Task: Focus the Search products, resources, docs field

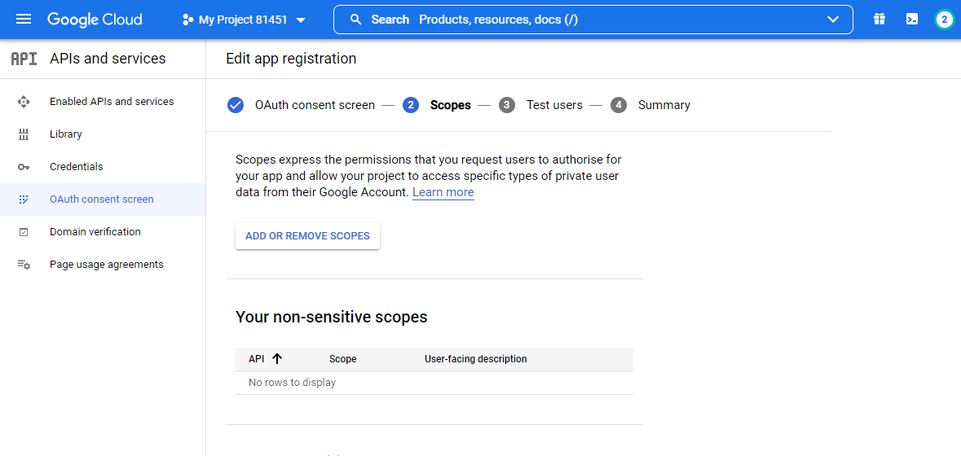Action: pyautogui.click(x=593, y=20)
